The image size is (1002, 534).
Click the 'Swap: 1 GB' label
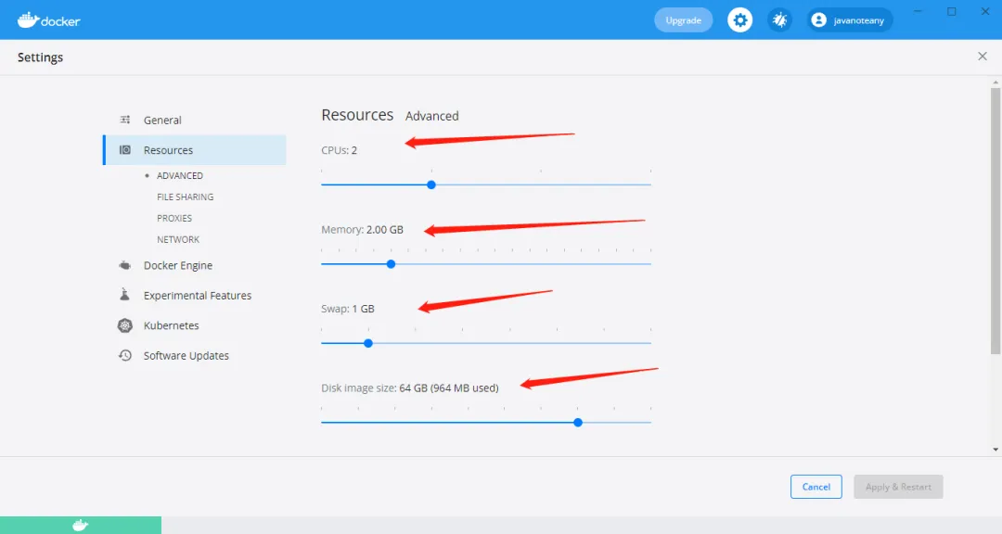coord(348,309)
